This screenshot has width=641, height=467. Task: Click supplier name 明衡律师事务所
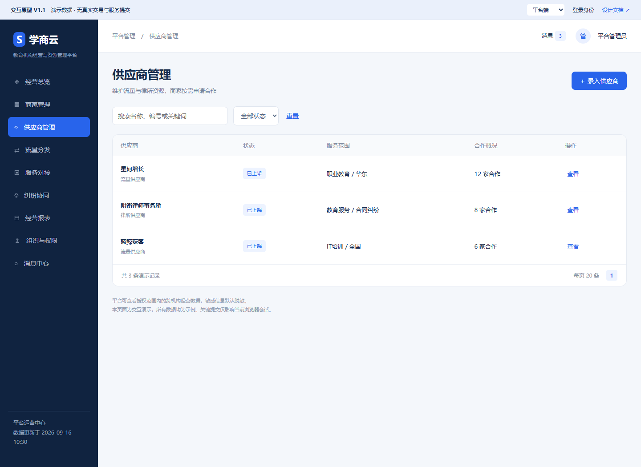(141, 205)
